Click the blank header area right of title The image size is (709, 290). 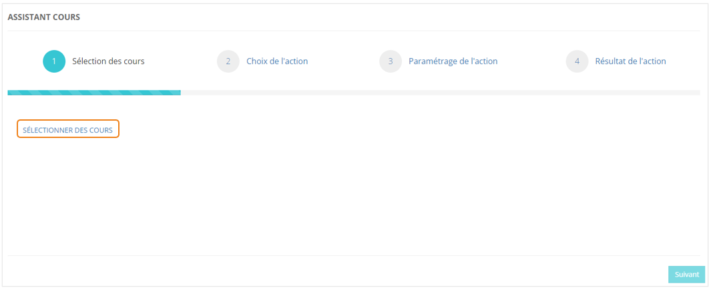point(401,17)
